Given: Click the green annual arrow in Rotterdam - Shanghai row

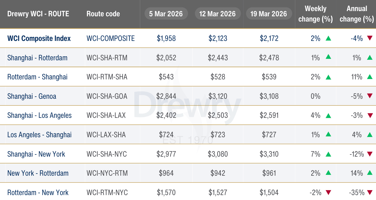Looking at the screenshot, I should (x=370, y=77).
